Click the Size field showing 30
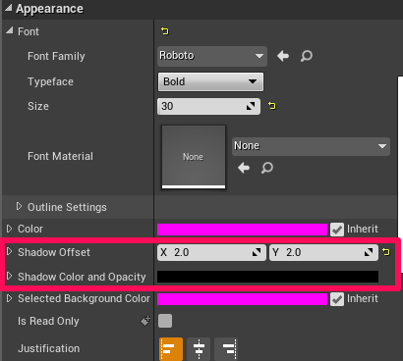 point(208,106)
